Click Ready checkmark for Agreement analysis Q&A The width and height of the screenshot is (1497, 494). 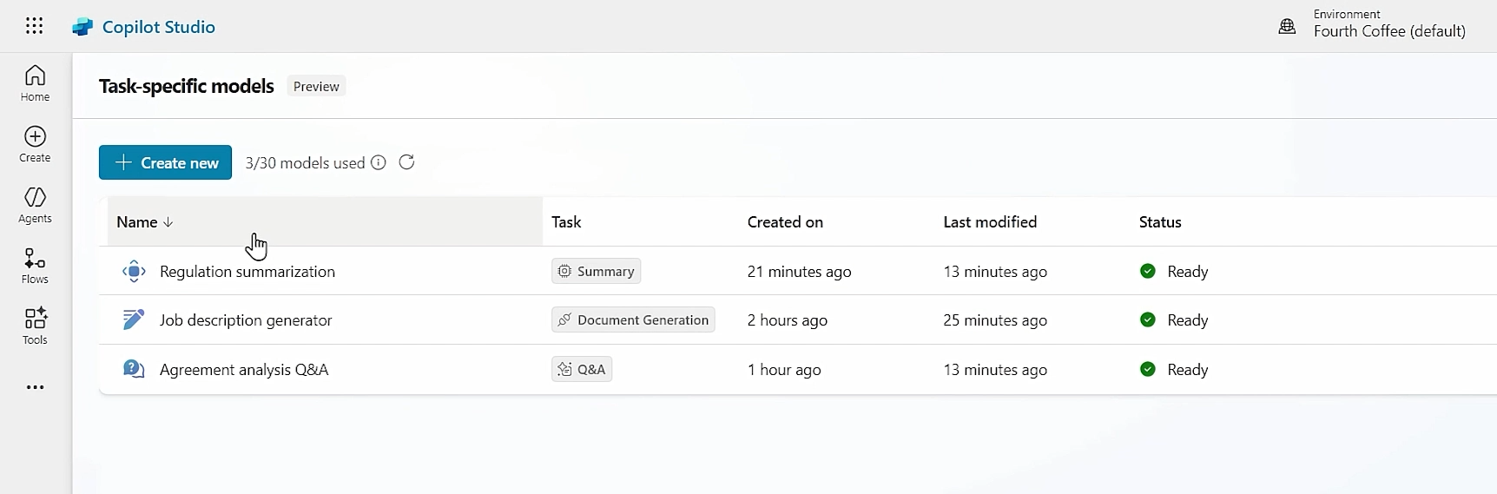pyautogui.click(x=1148, y=369)
